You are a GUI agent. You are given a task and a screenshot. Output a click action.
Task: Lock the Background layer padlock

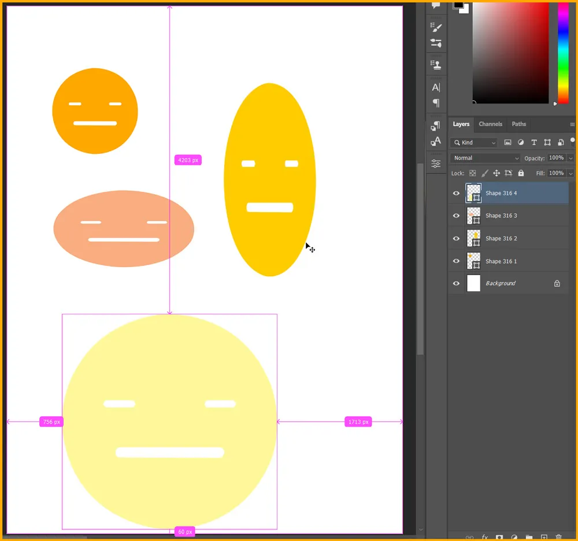point(557,283)
